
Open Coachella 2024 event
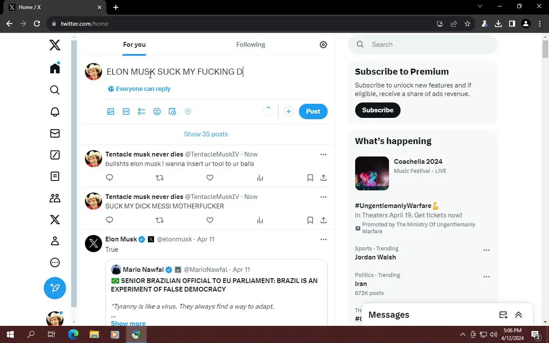click(418, 162)
